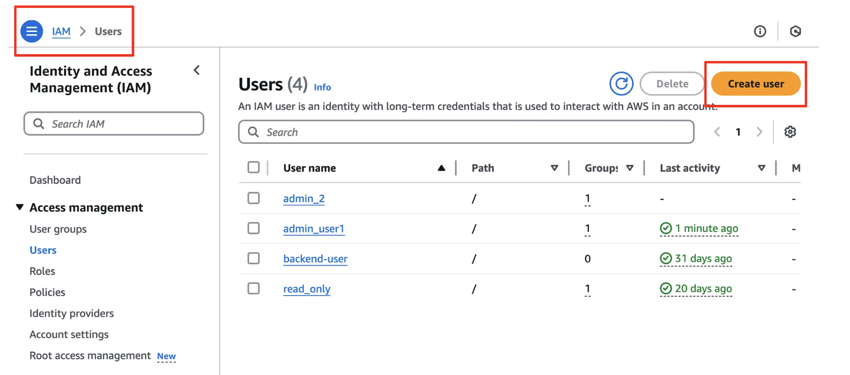Click the green check icon beside 1 minute ago
Viewport: 850px width, 375px height.
point(666,228)
